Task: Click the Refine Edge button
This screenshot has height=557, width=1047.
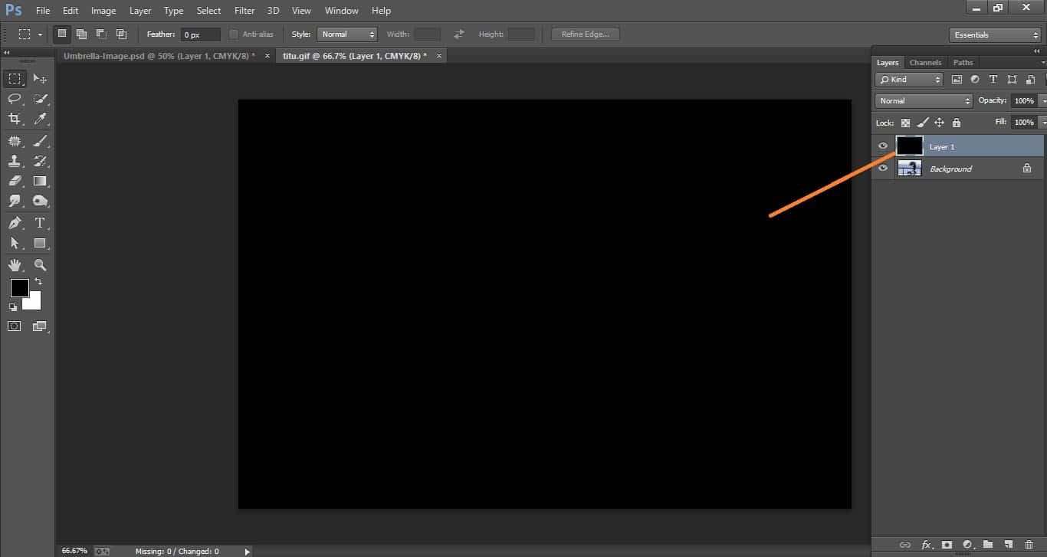Action: click(585, 34)
